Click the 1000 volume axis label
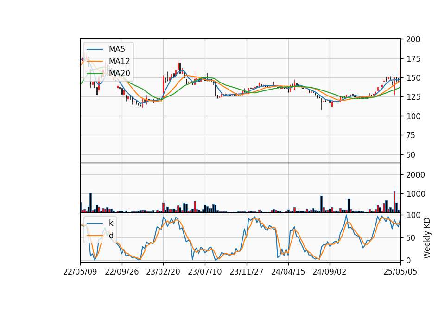 tap(415, 194)
